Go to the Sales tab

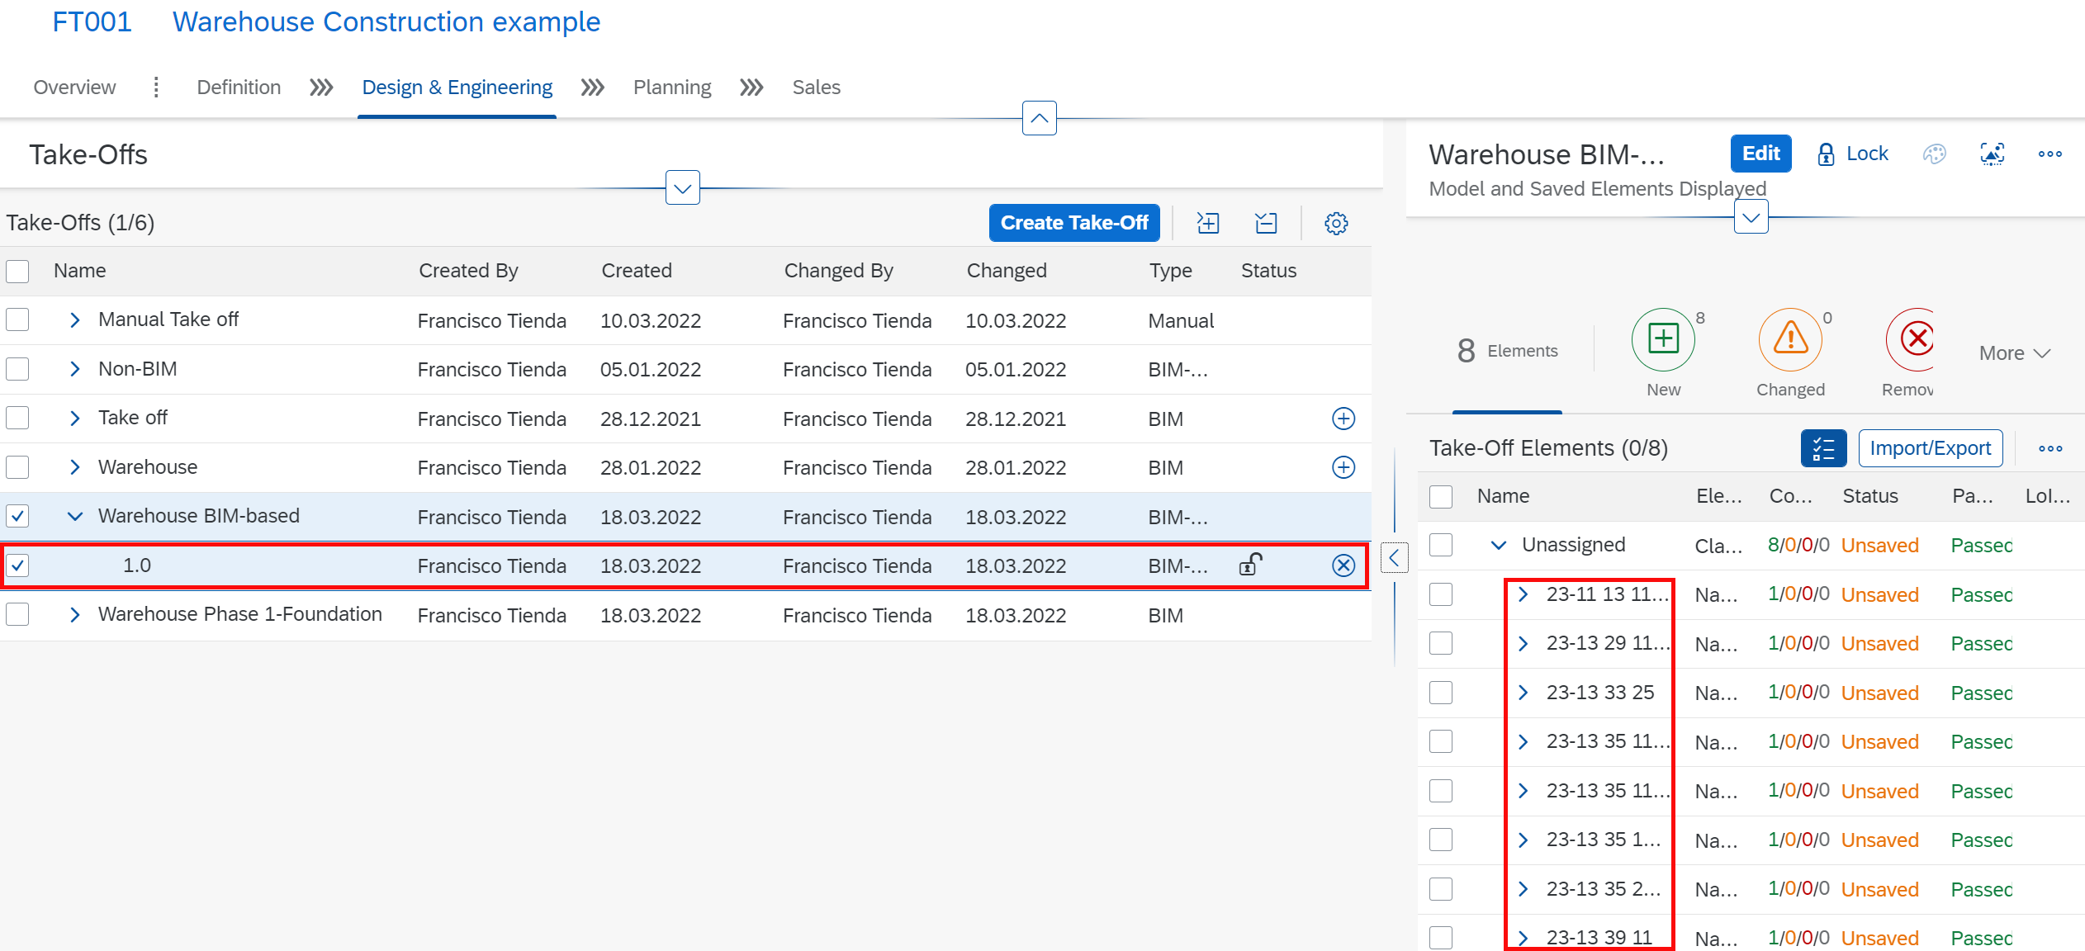click(816, 88)
